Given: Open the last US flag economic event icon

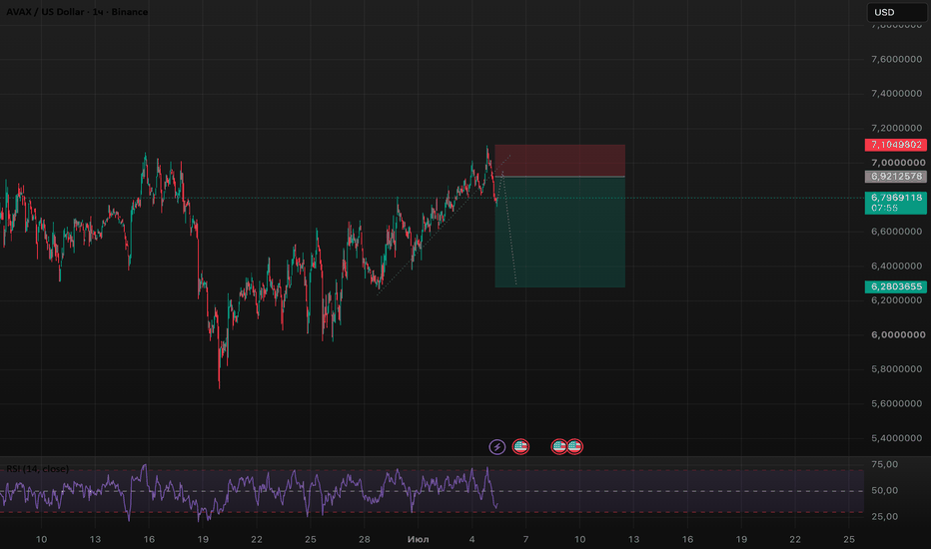Looking at the screenshot, I should coord(574,446).
